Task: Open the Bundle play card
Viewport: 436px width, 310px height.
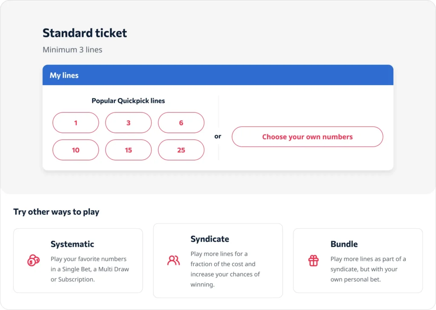Action: click(x=358, y=260)
